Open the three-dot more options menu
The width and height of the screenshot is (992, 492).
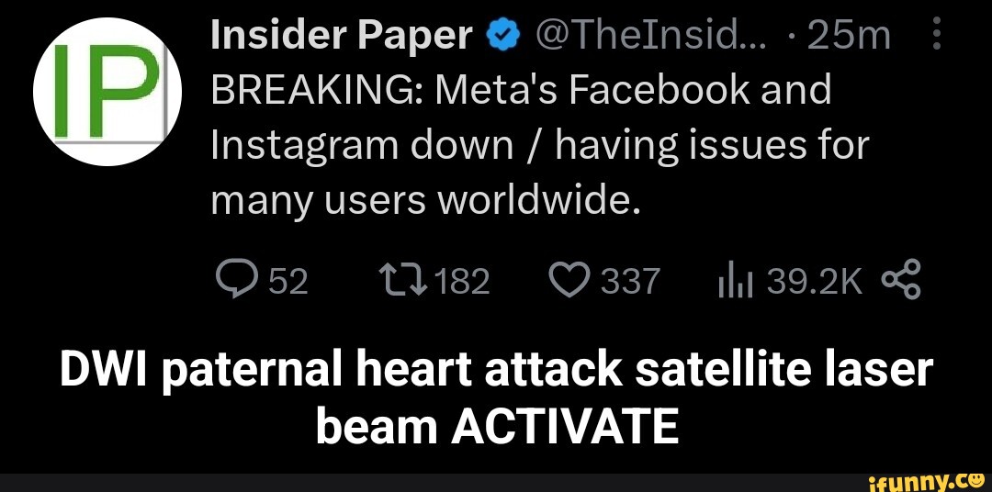point(936,37)
